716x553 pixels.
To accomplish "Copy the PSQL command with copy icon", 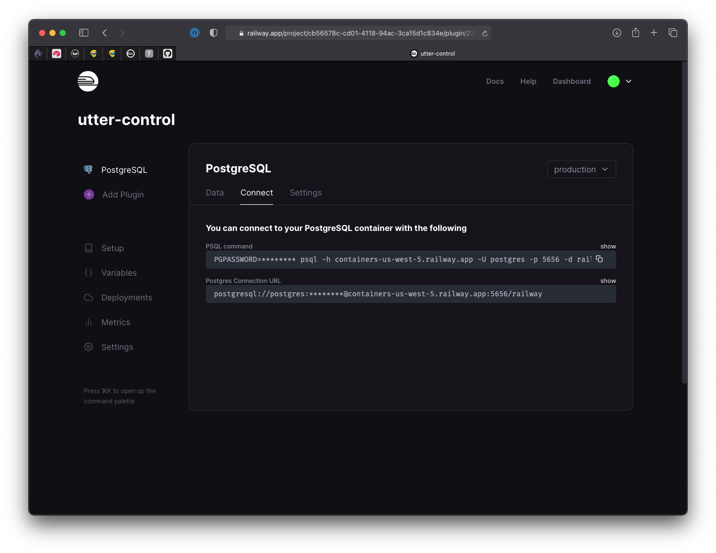I will tap(599, 259).
